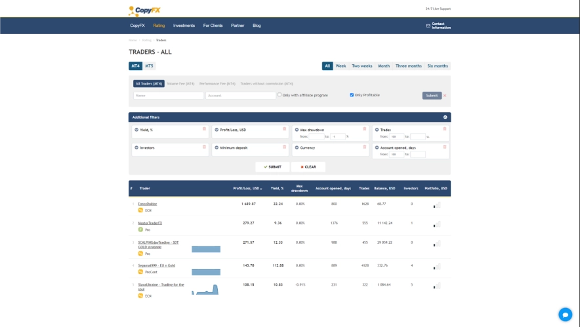Delete the Yield, % filter with trash icon
Viewport: 580px width, 327px height.
[204, 129]
